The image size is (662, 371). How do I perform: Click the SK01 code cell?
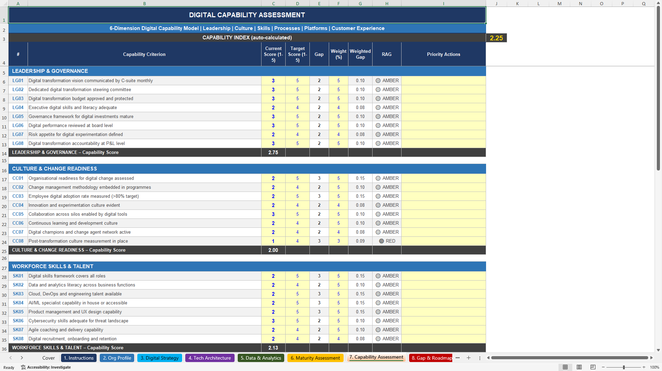click(18, 276)
